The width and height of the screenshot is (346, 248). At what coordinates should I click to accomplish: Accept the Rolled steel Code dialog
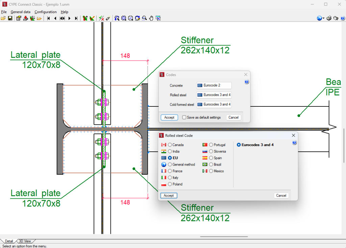coord(169,196)
